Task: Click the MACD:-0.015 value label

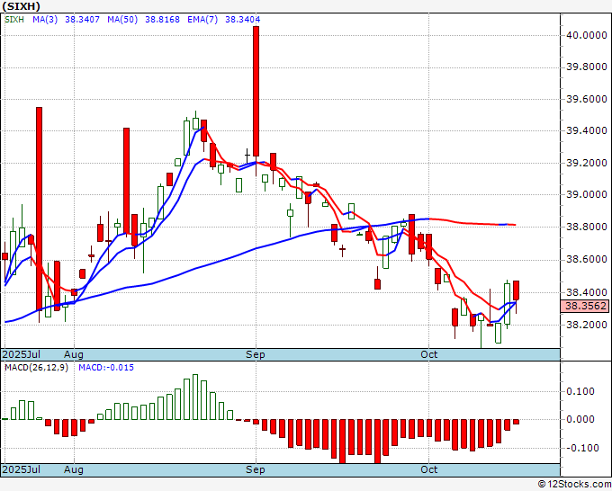Action: click(x=107, y=368)
